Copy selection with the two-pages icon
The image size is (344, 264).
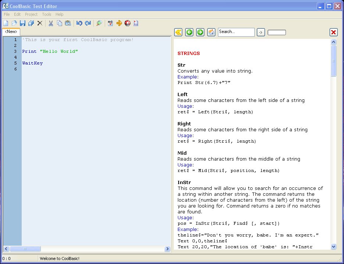coord(60,23)
